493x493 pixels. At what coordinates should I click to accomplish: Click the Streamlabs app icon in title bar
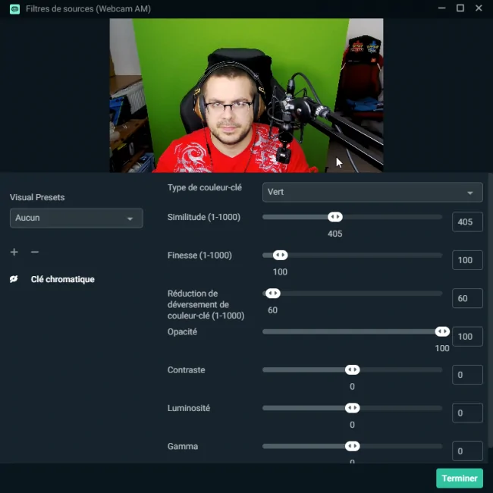click(14, 9)
